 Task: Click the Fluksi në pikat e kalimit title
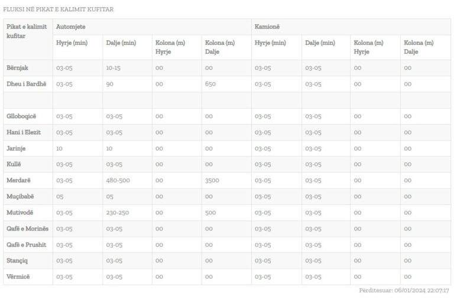59,9
